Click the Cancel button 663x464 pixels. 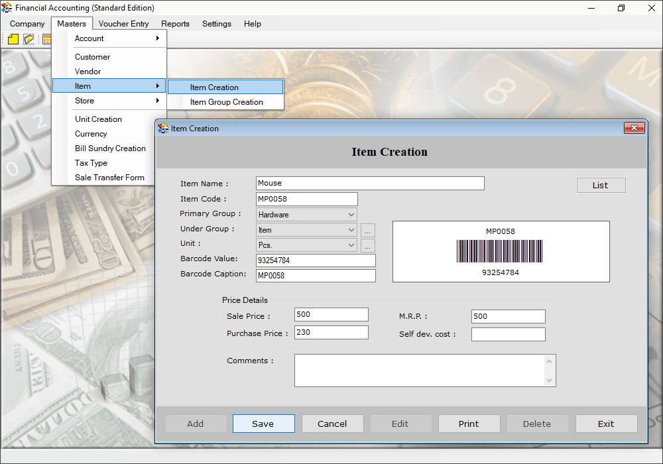(332, 424)
